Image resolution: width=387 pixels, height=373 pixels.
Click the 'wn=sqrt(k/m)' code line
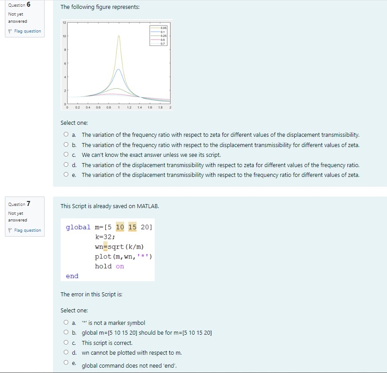[119, 247]
